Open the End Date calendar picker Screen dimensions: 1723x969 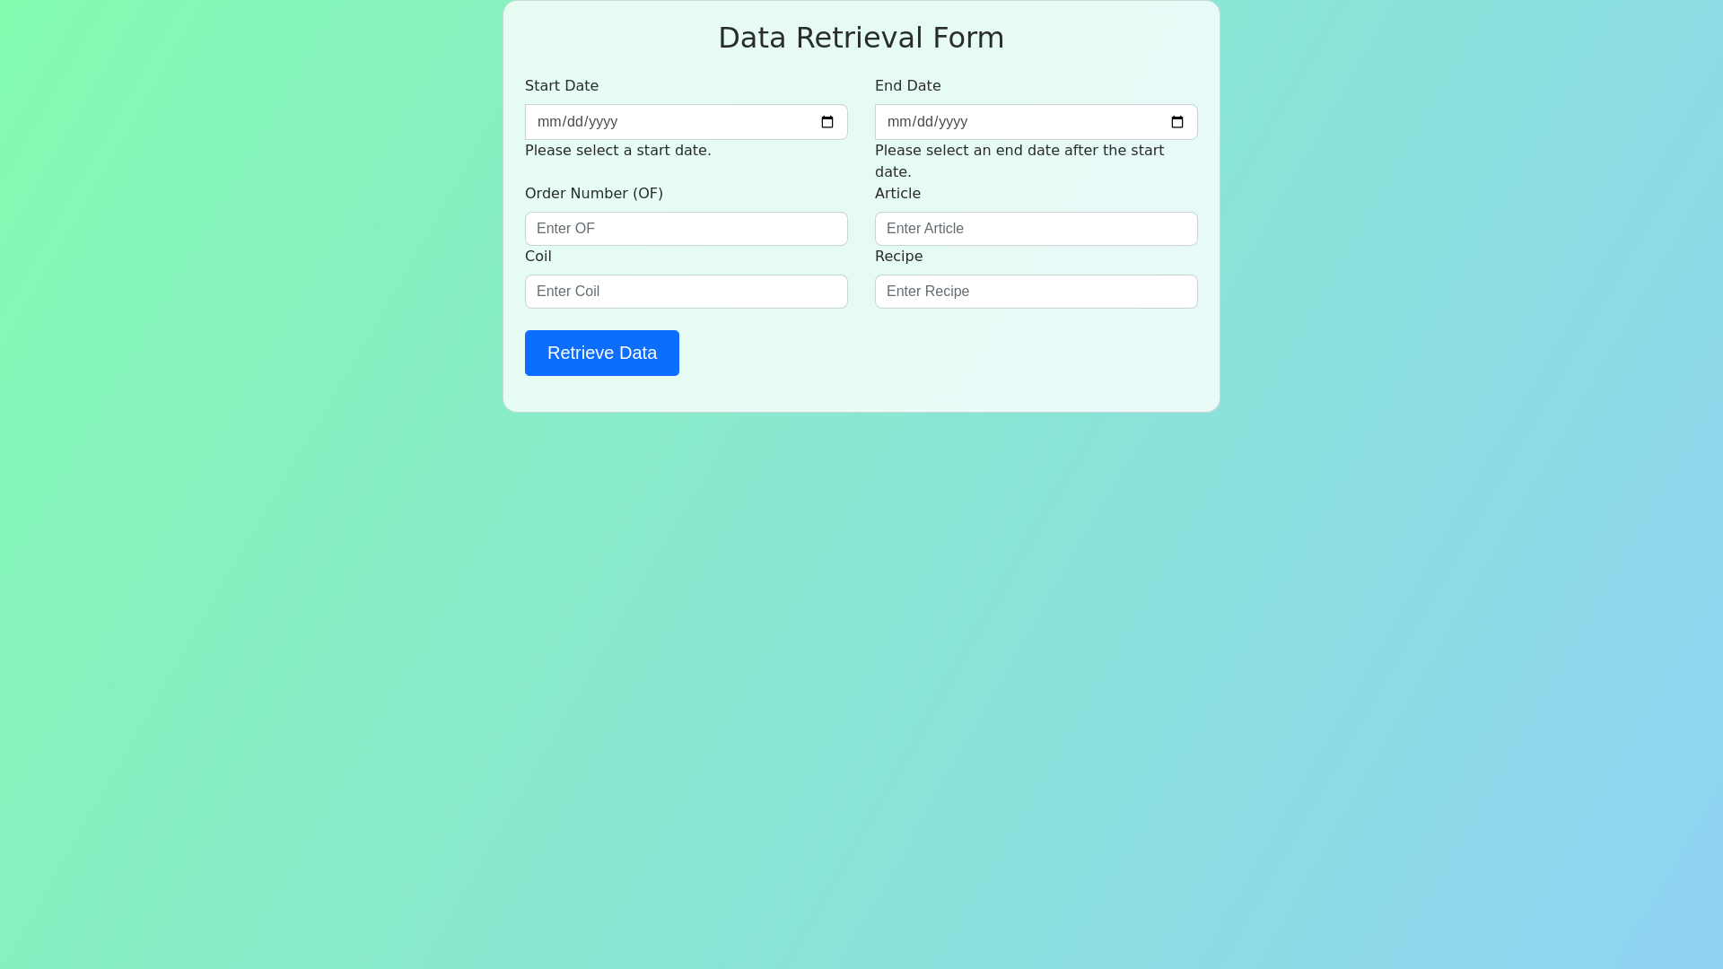[x=1176, y=122]
